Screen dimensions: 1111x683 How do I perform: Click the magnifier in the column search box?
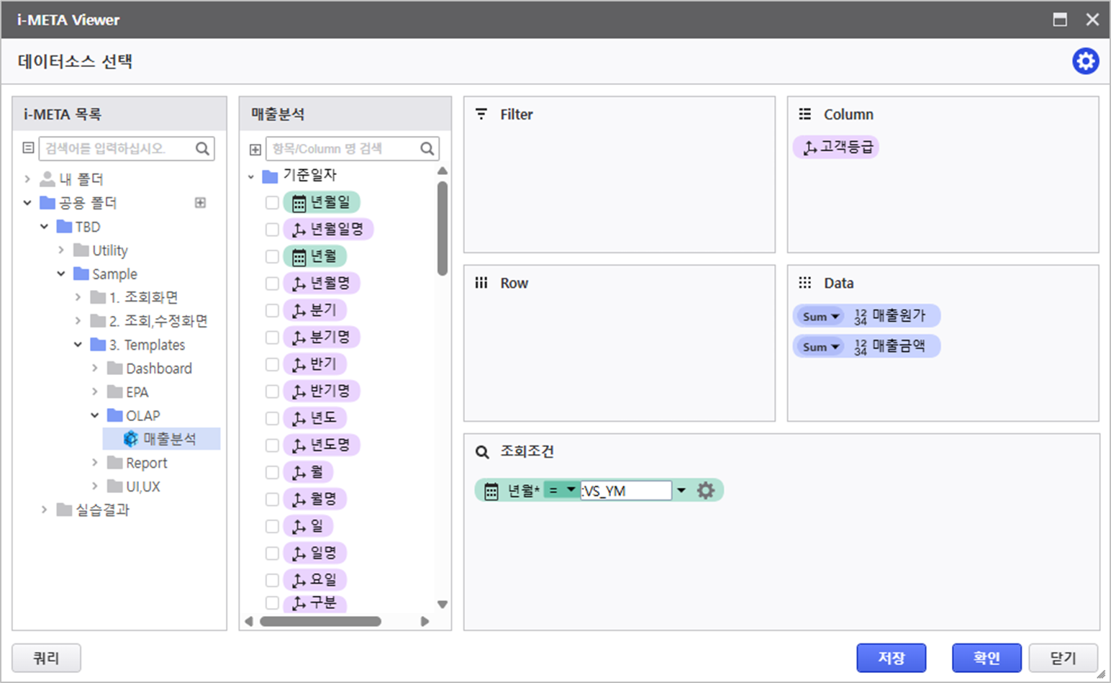pyautogui.click(x=427, y=148)
